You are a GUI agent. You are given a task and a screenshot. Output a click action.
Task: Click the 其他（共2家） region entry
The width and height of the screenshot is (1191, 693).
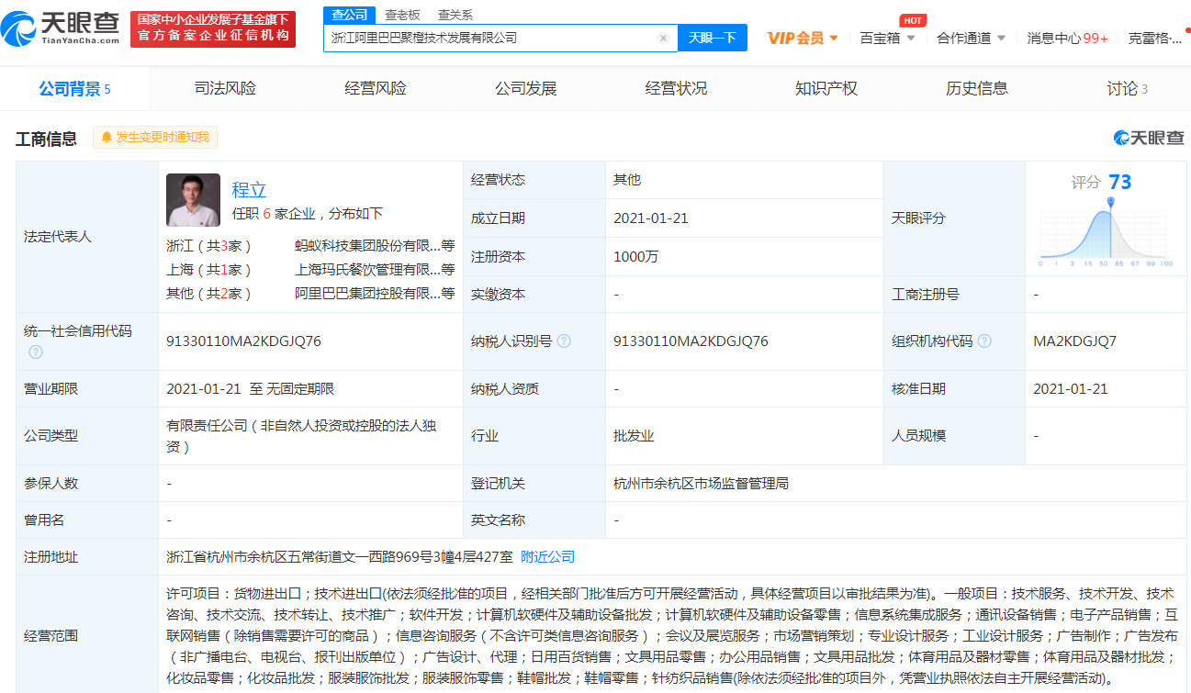point(208,293)
